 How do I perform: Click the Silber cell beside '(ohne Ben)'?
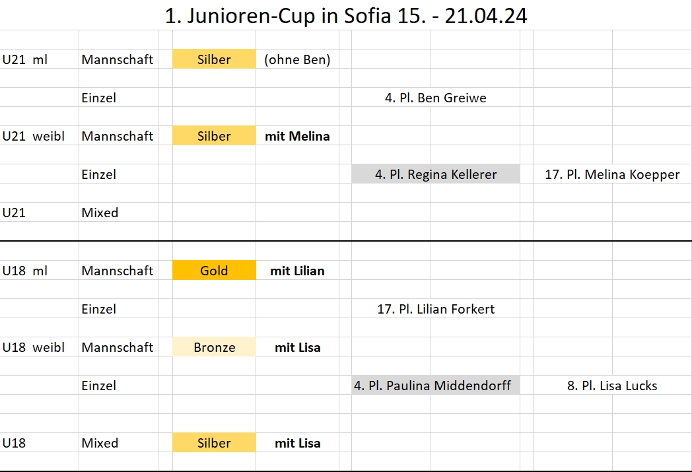(214, 59)
